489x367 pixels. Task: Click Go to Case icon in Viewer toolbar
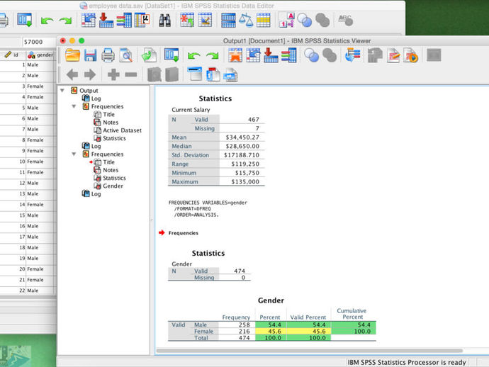click(253, 55)
